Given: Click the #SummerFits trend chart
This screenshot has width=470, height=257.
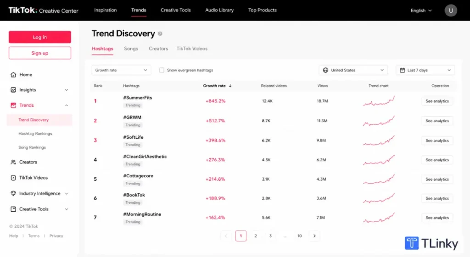Looking at the screenshot, I should tap(379, 101).
